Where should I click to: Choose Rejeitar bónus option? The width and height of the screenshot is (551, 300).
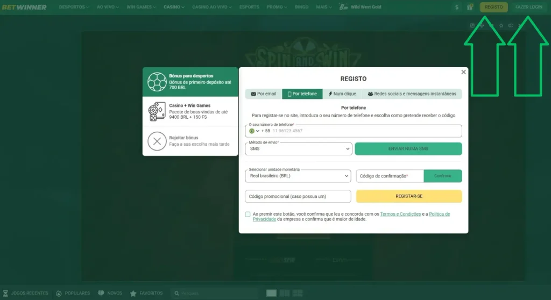(x=190, y=141)
